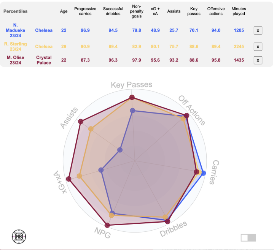The width and height of the screenshot is (274, 250).
Task: Click Crystal Palace team name
Action: (x=44, y=60)
